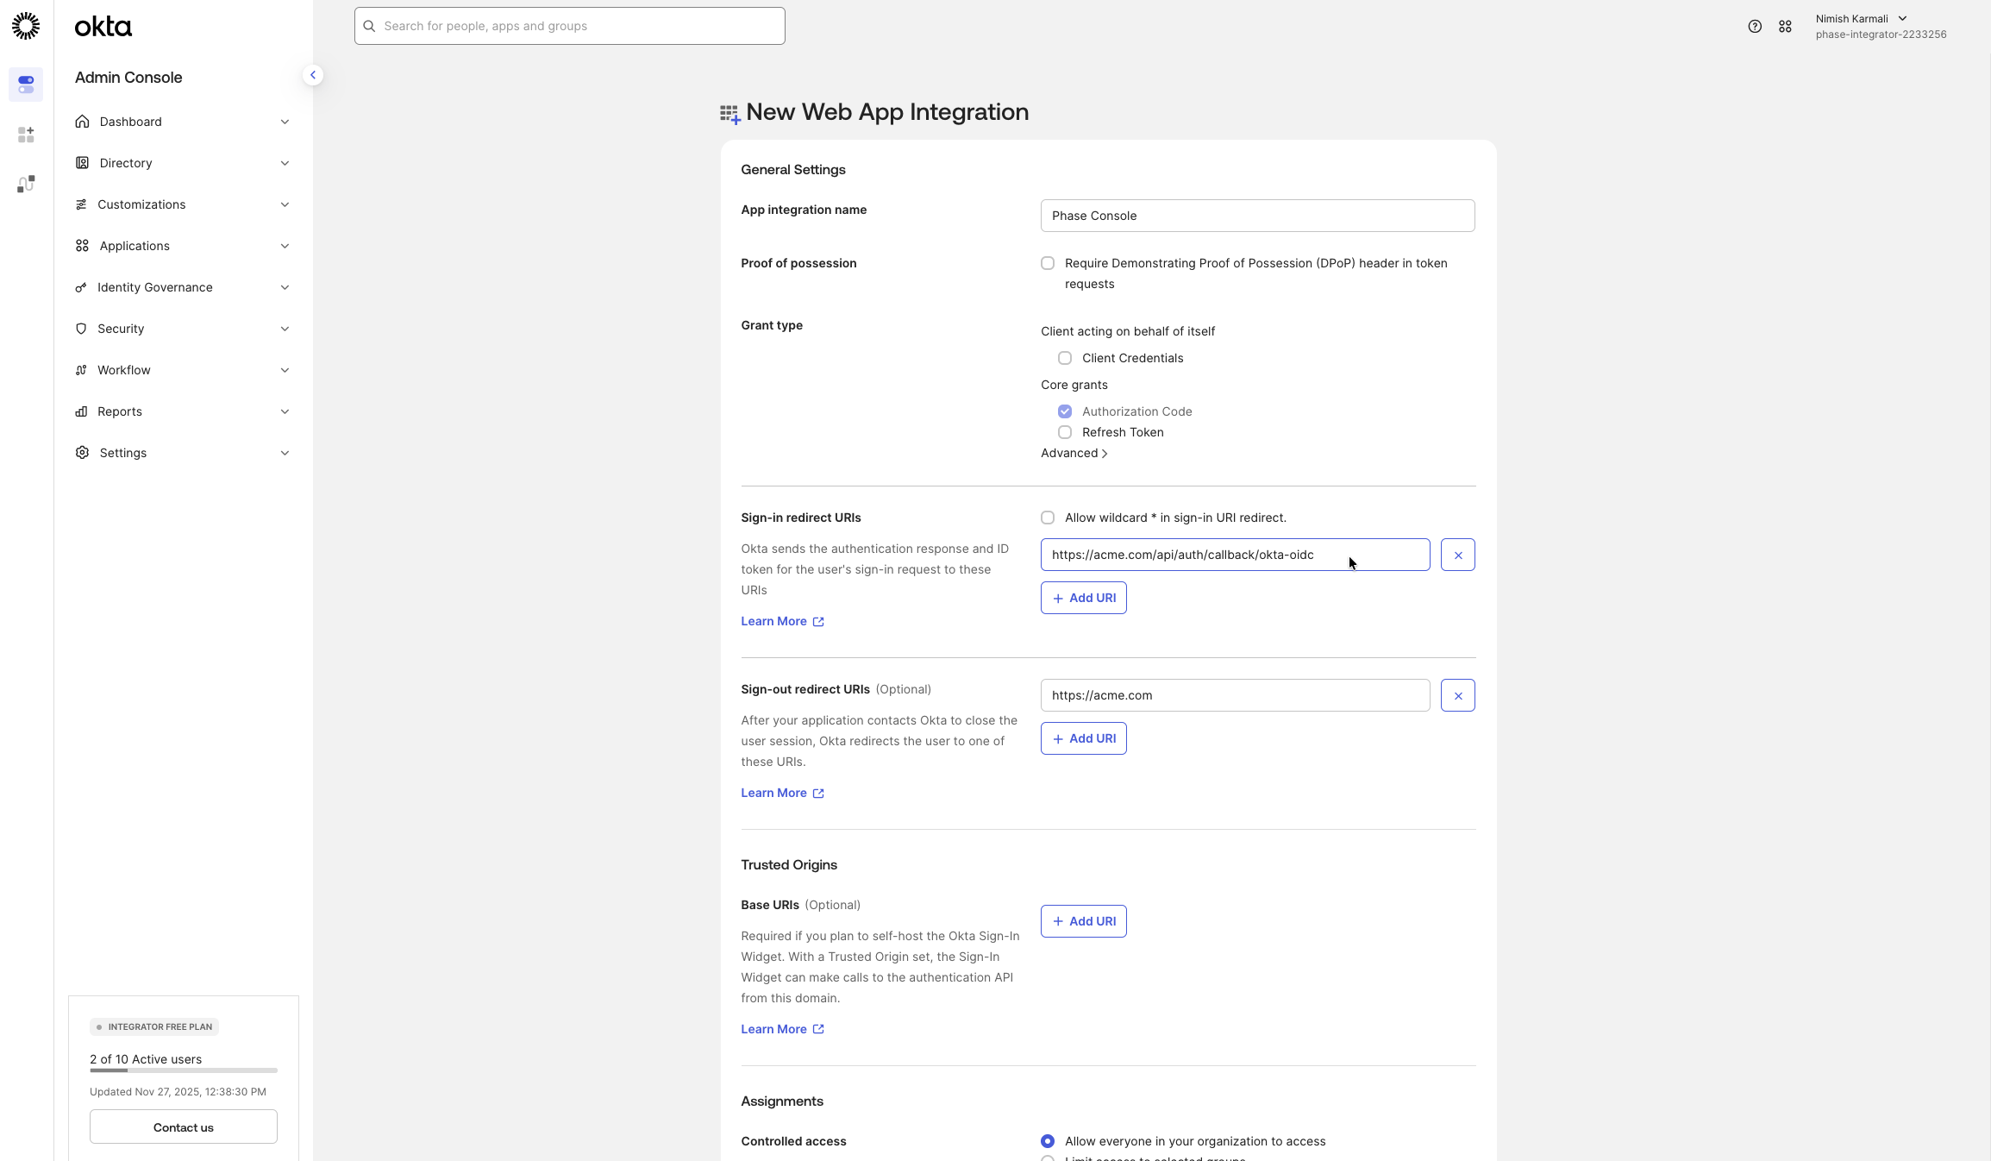Open the Identity Governance menu item
This screenshot has height=1161, width=1991.
coord(183,287)
